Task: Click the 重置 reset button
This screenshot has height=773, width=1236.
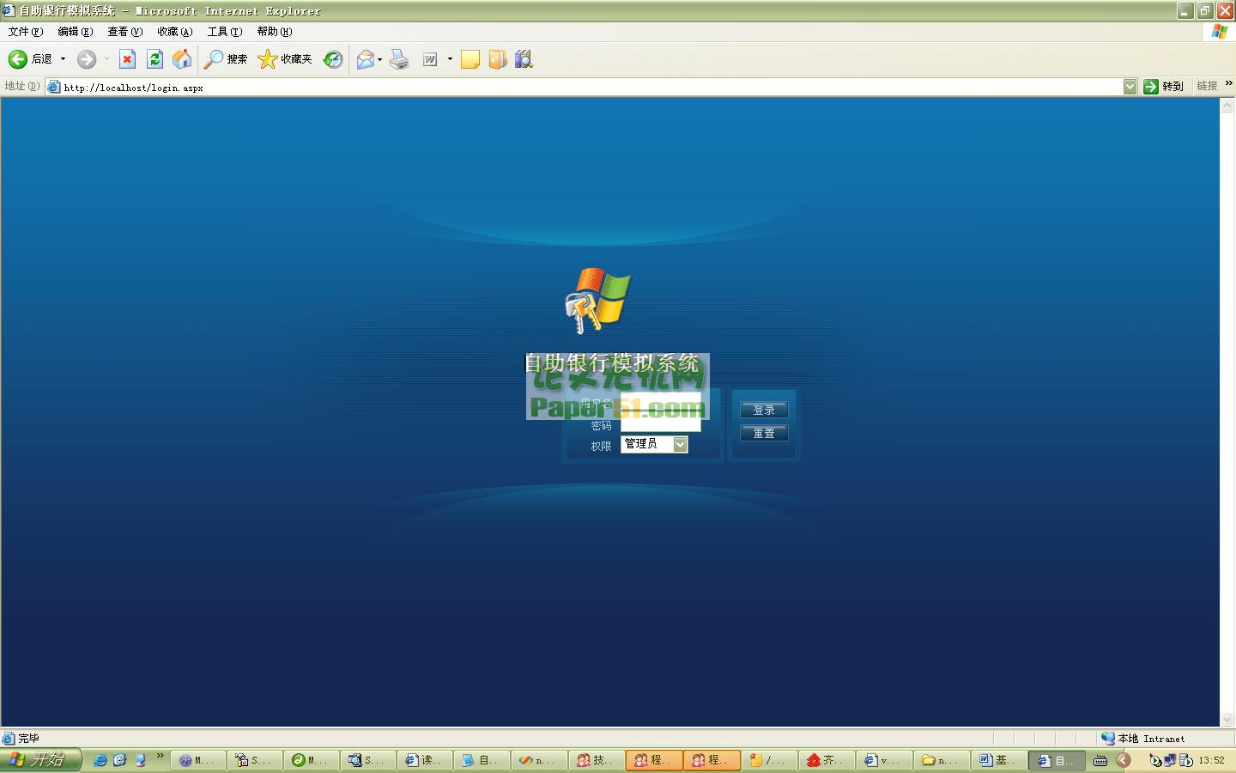Action: (x=764, y=434)
